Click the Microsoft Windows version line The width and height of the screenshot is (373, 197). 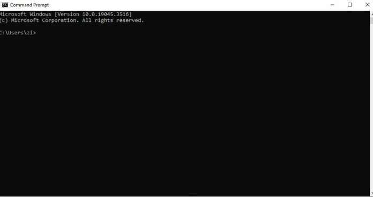point(66,14)
